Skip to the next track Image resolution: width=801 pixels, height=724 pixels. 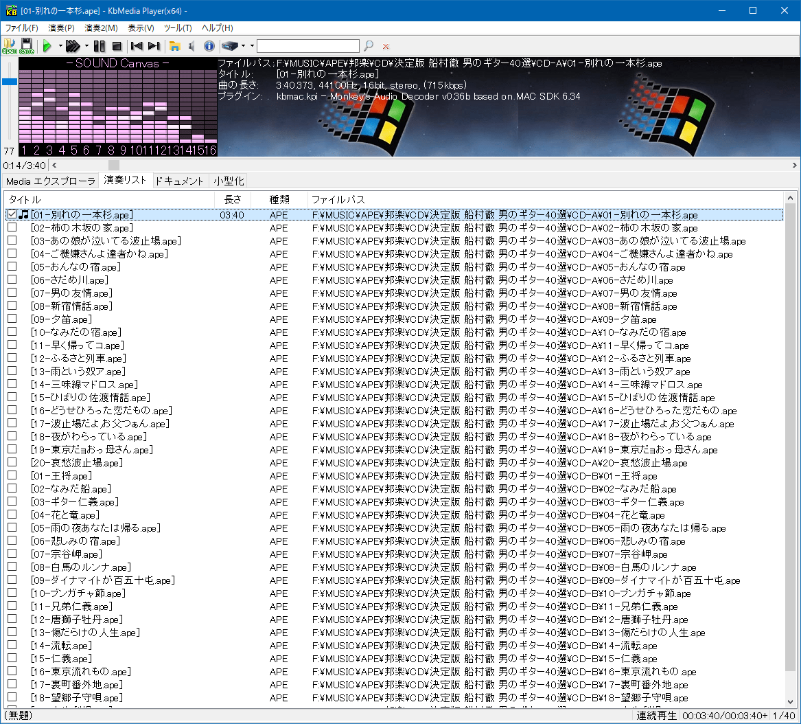154,46
